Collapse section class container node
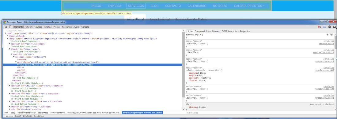The image size is (337, 119). pyautogui.click(x=14, y=57)
